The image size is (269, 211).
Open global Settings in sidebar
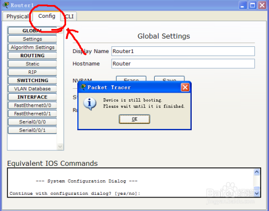[33, 39]
